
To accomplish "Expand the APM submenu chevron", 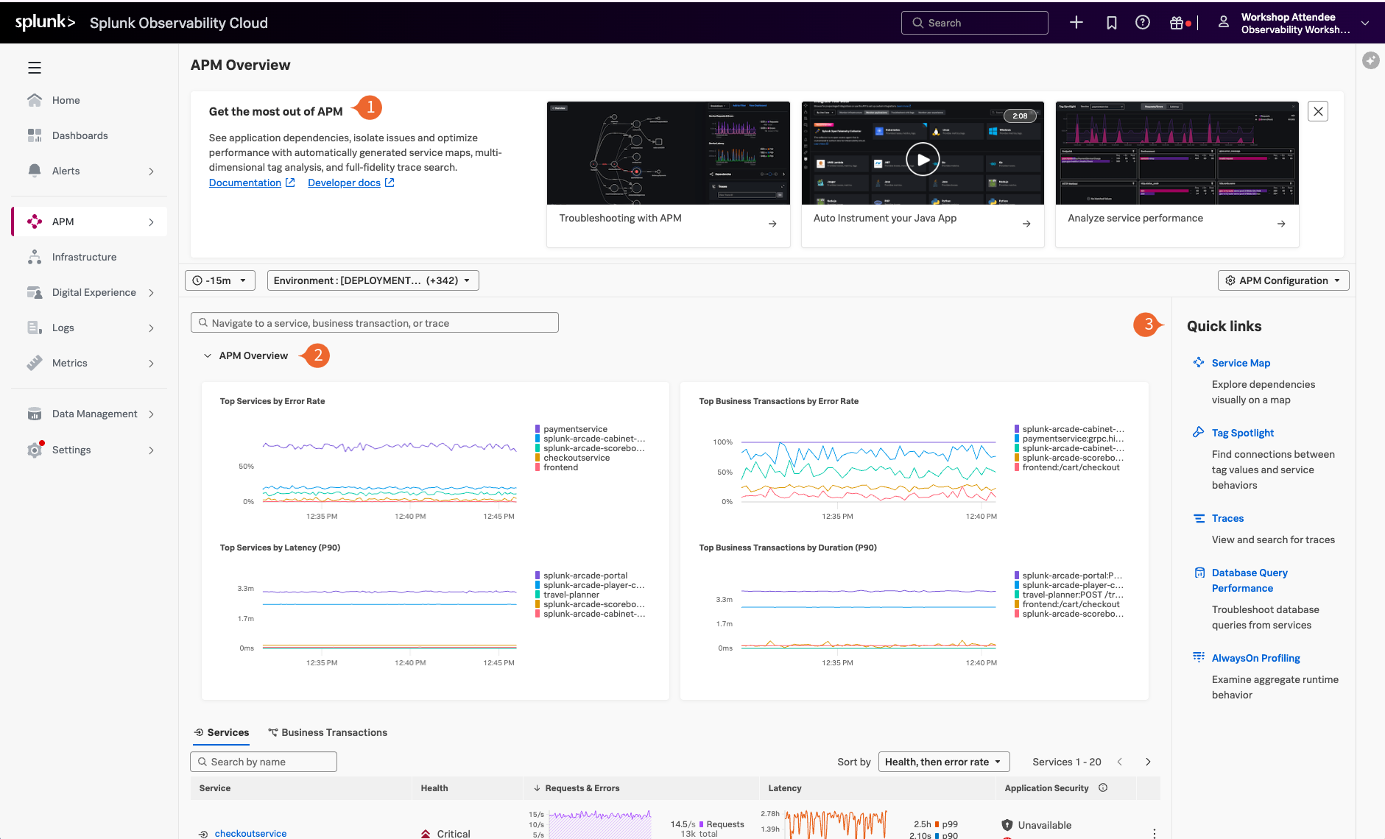I will tap(151, 222).
